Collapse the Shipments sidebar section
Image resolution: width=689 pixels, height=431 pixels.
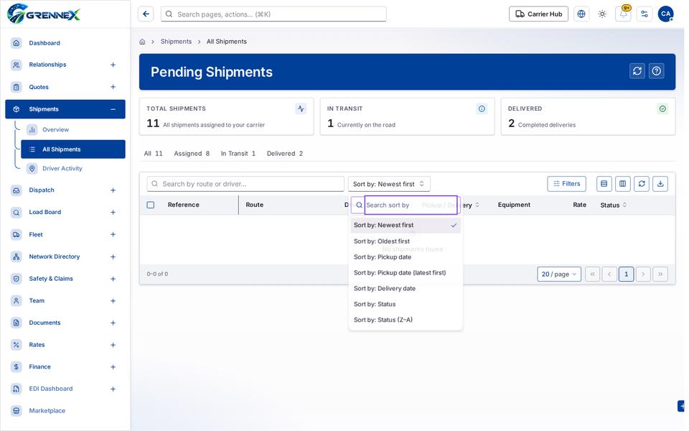pos(113,109)
